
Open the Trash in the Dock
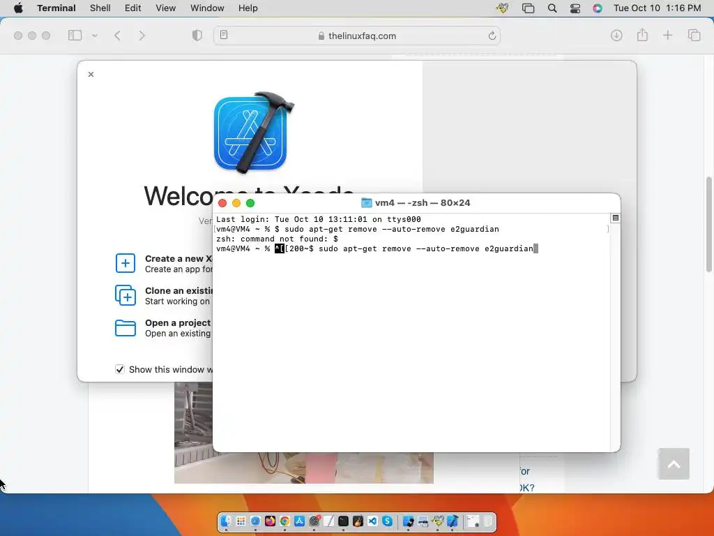click(487, 521)
